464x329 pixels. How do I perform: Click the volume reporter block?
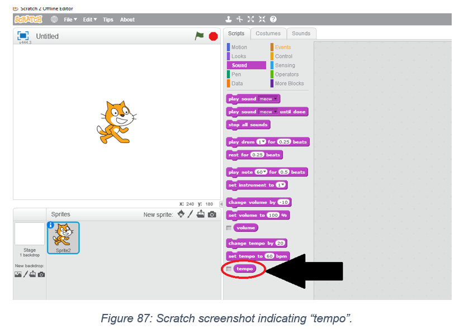(245, 228)
